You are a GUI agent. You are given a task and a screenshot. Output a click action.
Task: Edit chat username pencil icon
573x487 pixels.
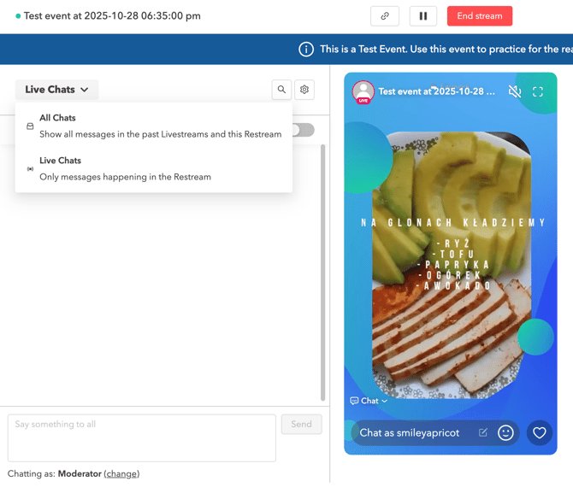click(483, 433)
